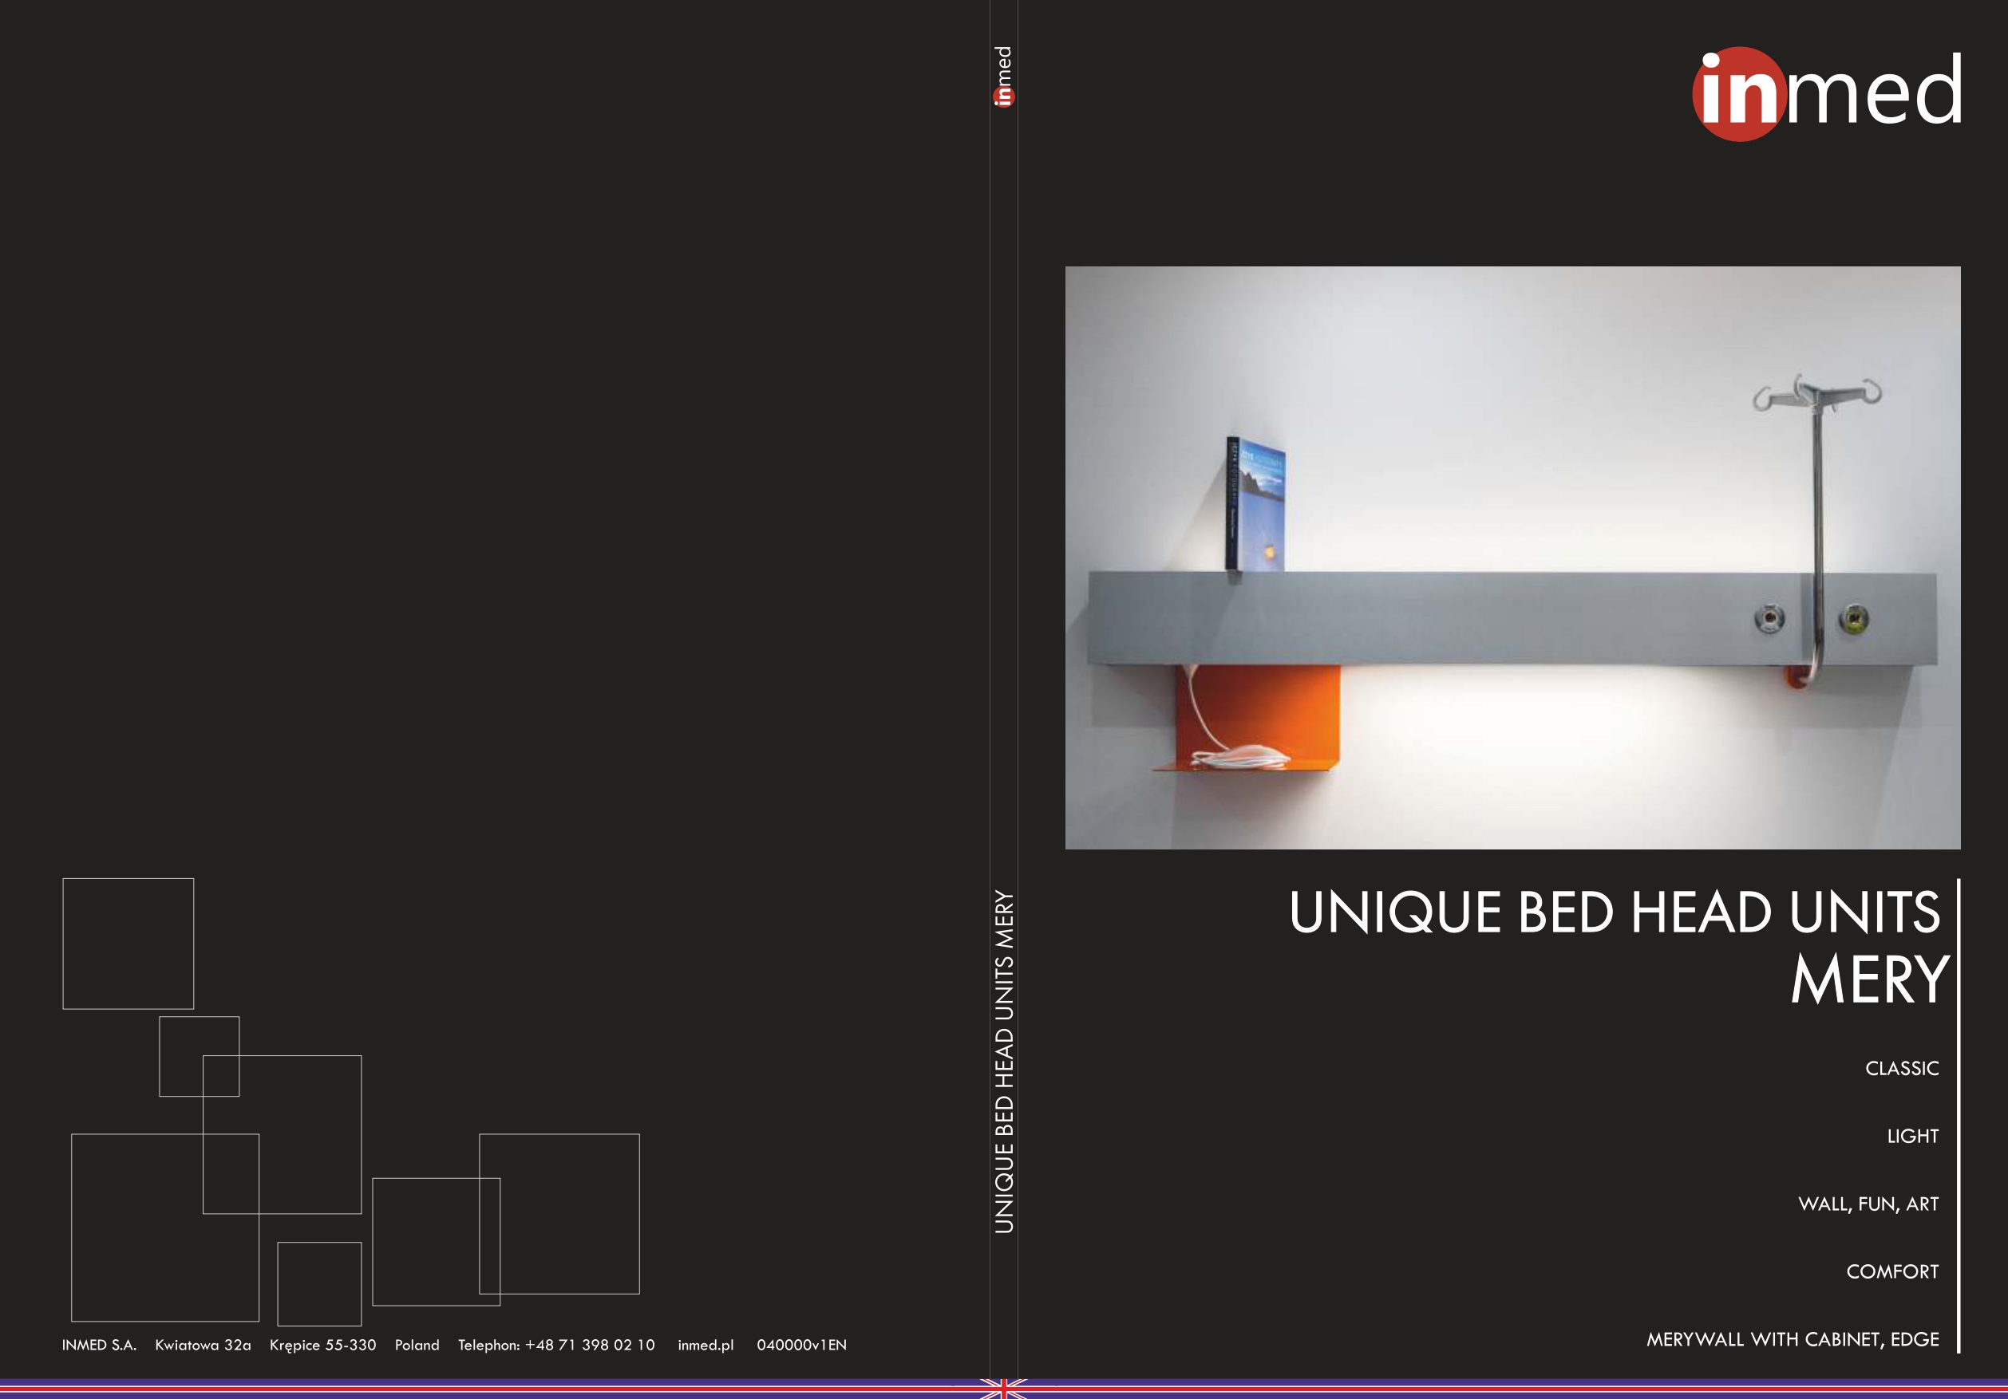Click the 'Kwiatowa 32a' address text
This screenshot has height=1399, width=2008.
[203, 1345]
